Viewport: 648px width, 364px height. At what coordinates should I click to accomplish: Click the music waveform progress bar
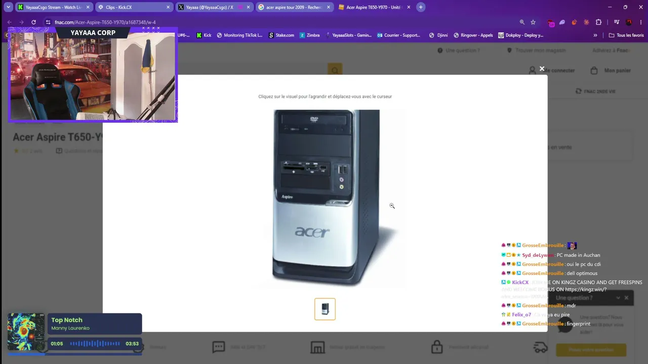click(95, 344)
